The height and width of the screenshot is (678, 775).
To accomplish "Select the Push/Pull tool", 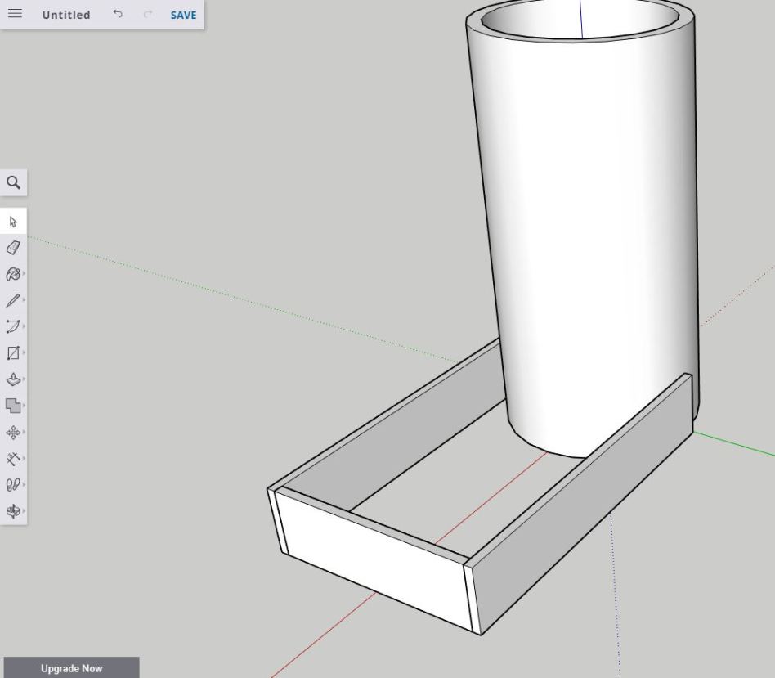I will point(13,379).
